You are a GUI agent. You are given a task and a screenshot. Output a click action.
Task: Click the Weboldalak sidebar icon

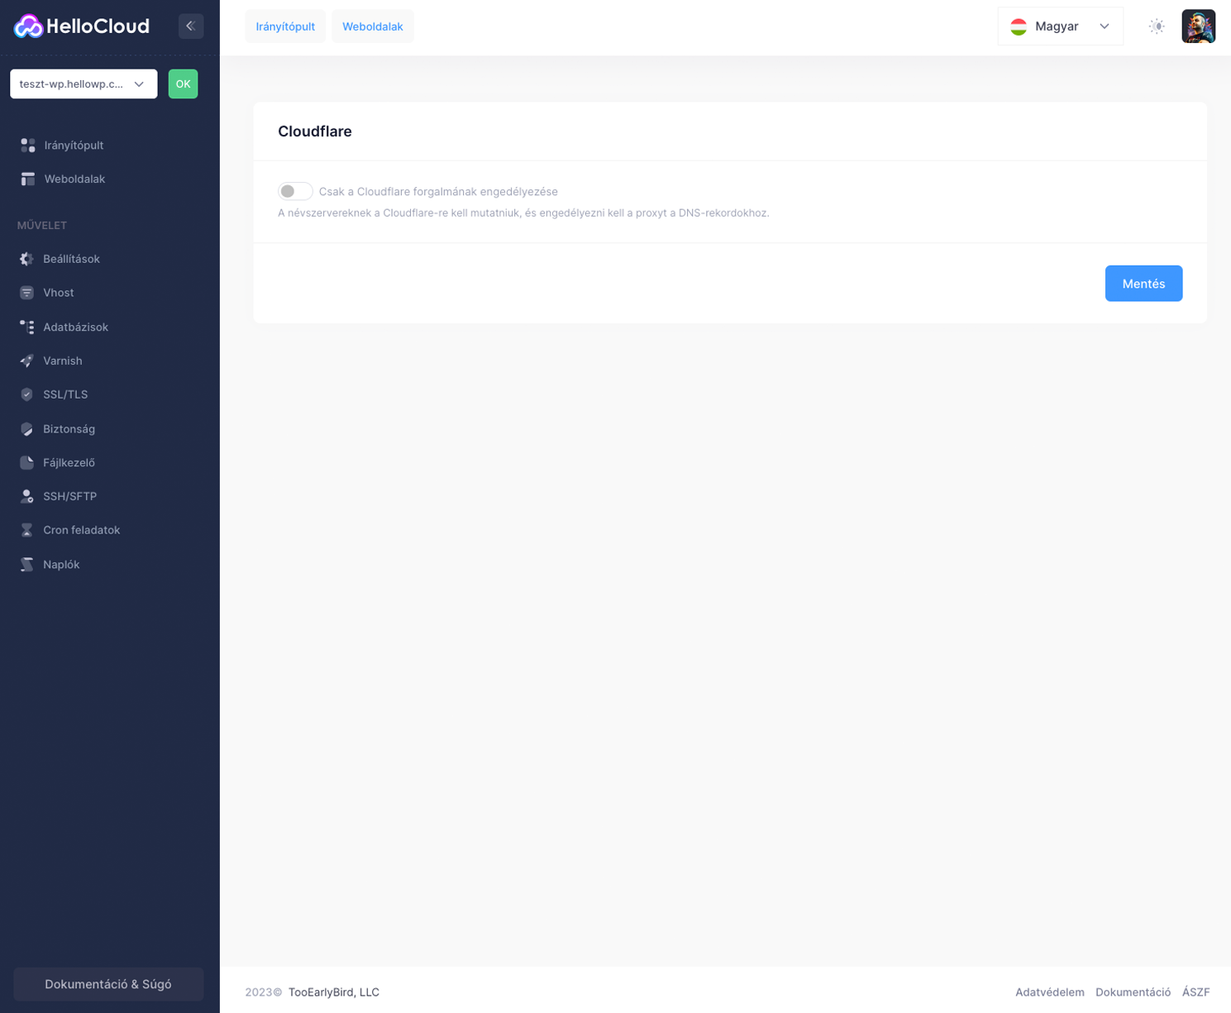tap(27, 179)
